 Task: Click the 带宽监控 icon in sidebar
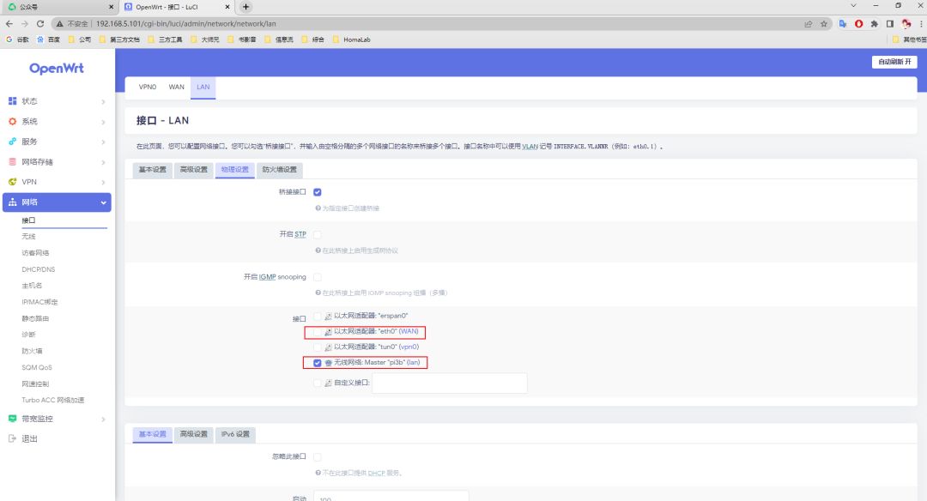coord(12,419)
